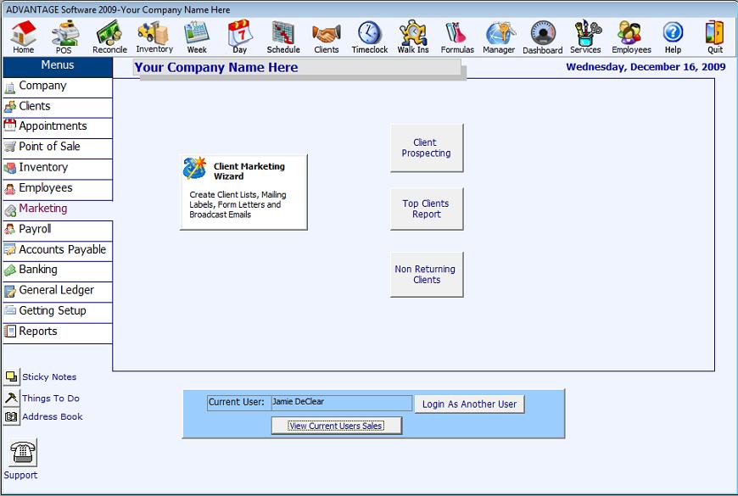Open the Schedule grid icon

283,36
